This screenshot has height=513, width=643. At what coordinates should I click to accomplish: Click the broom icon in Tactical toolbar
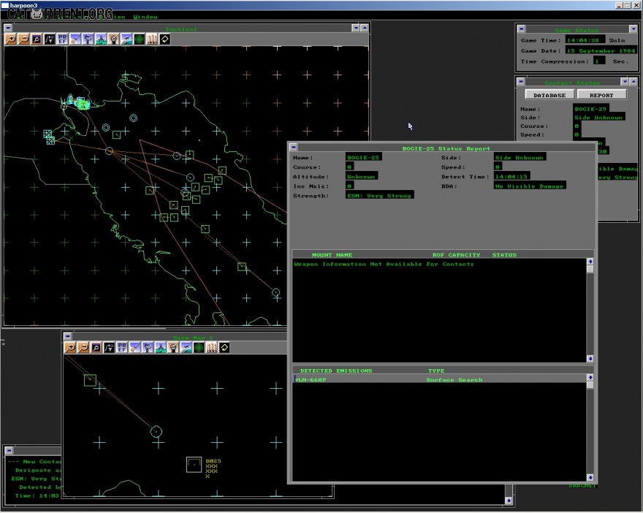[x=75, y=39]
